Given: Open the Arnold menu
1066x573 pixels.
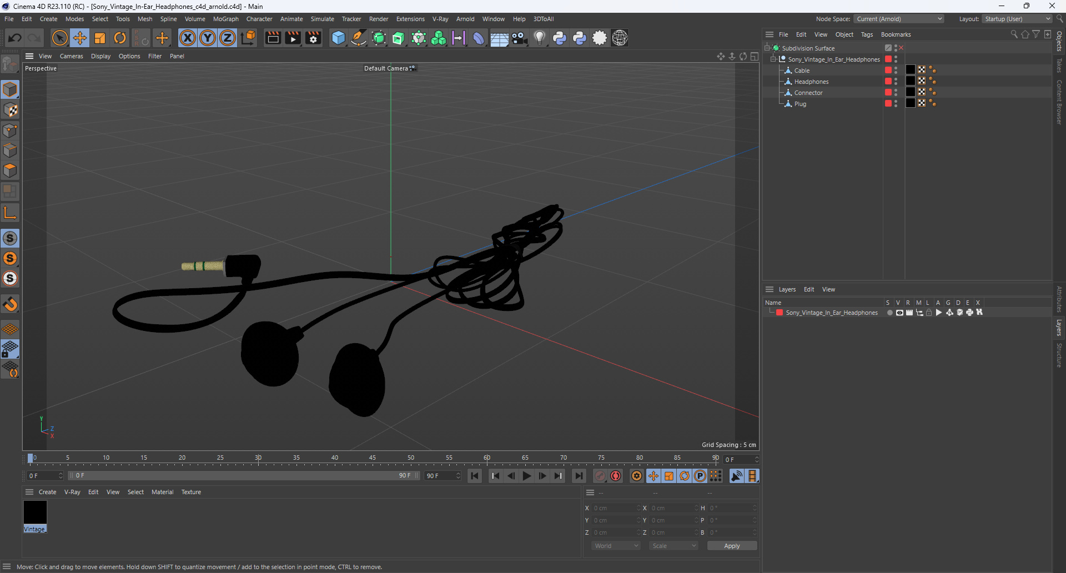Looking at the screenshot, I should 465,19.
